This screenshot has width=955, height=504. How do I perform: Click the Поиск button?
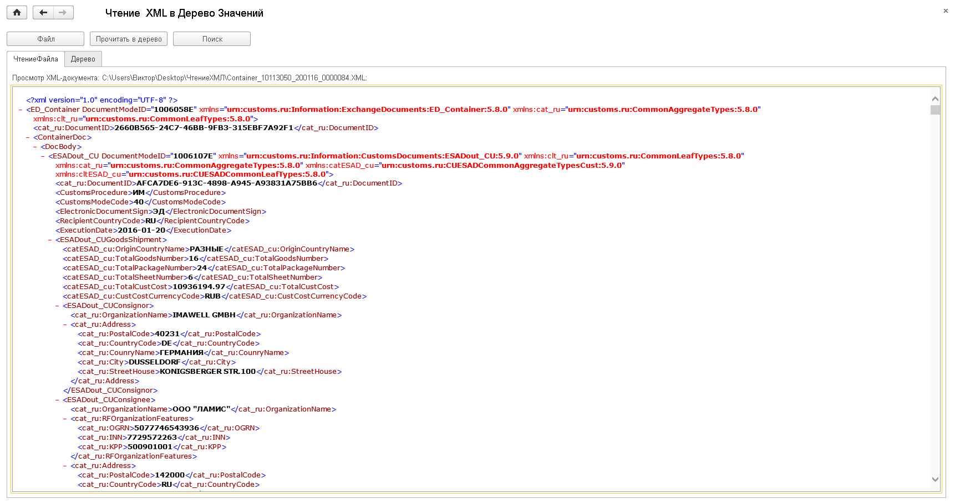pyautogui.click(x=212, y=39)
